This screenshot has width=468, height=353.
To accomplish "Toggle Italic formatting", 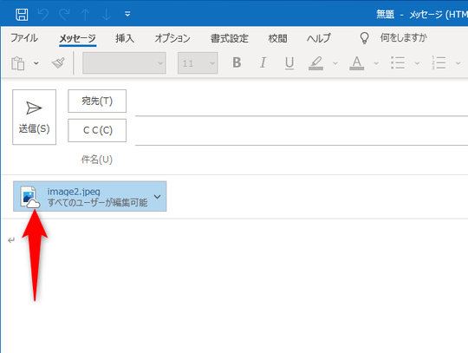I will click(263, 62).
